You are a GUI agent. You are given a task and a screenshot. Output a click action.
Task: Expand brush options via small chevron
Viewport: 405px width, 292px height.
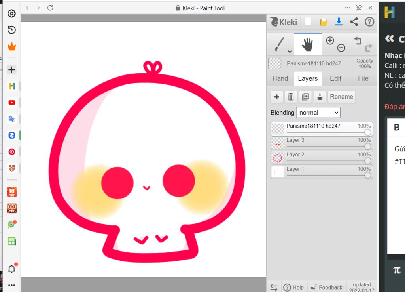pos(290,51)
